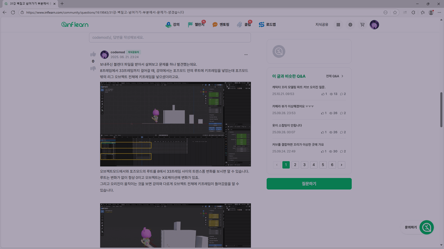Screen dimensions: 444x249
Task: Close the 31강 벽짚고 넘어가기 tab
Action: click(55, 4)
